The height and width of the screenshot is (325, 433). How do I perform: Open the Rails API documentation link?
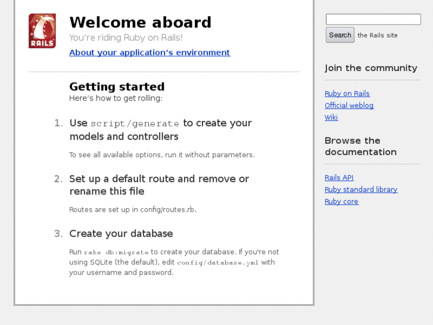339,178
